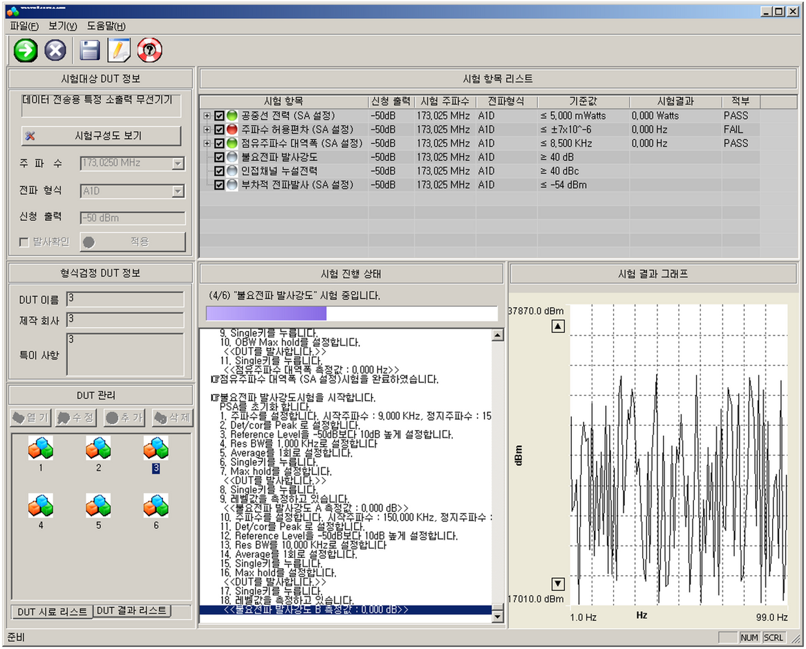Uncheck the 공중선 전력 test item checkbox
This screenshot has width=806, height=649.
coord(219,115)
